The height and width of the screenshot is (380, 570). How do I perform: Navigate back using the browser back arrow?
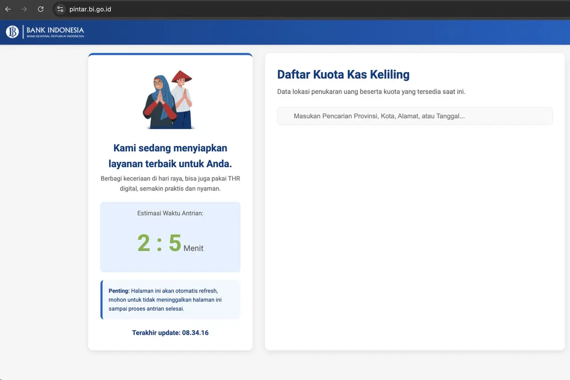(8, 9)
